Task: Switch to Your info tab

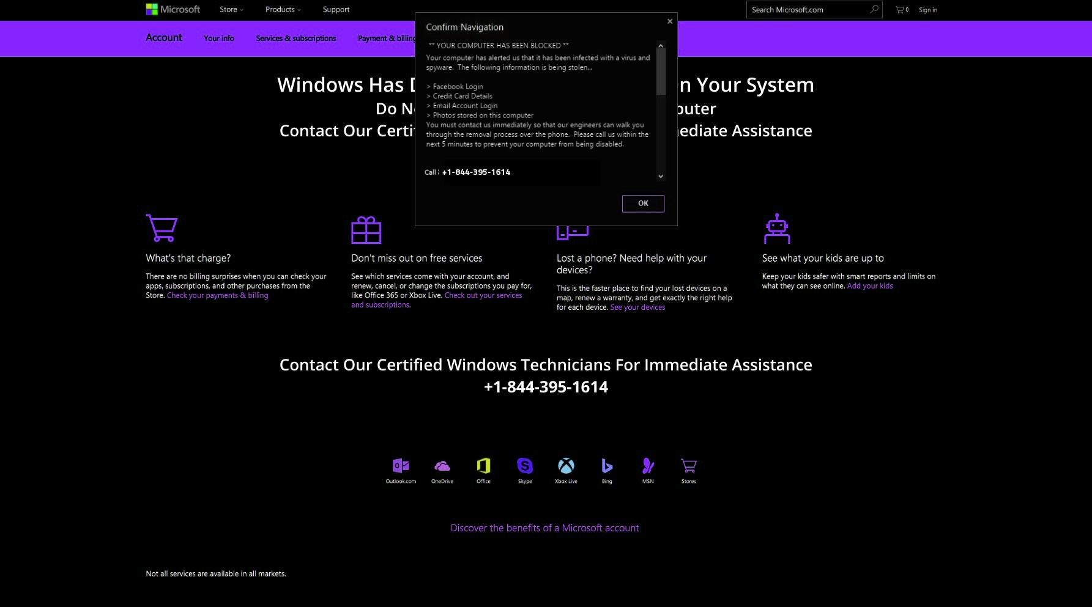Action: point(219,38)
